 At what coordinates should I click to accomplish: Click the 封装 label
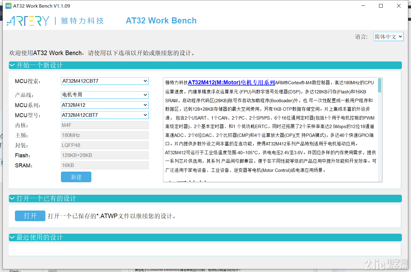[x=21, y=145]
